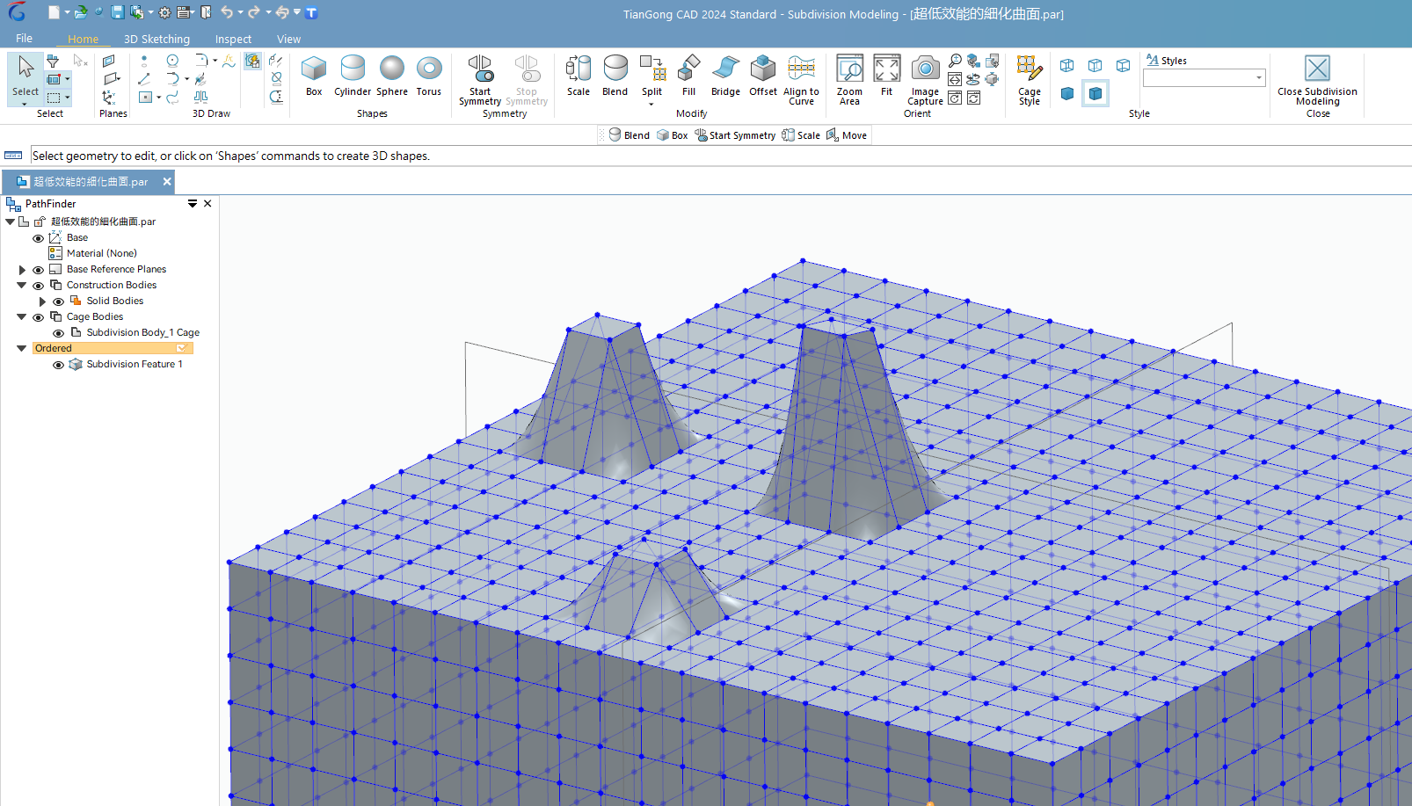
Task: Open file with the green folder icon
Action: [80, 12]
